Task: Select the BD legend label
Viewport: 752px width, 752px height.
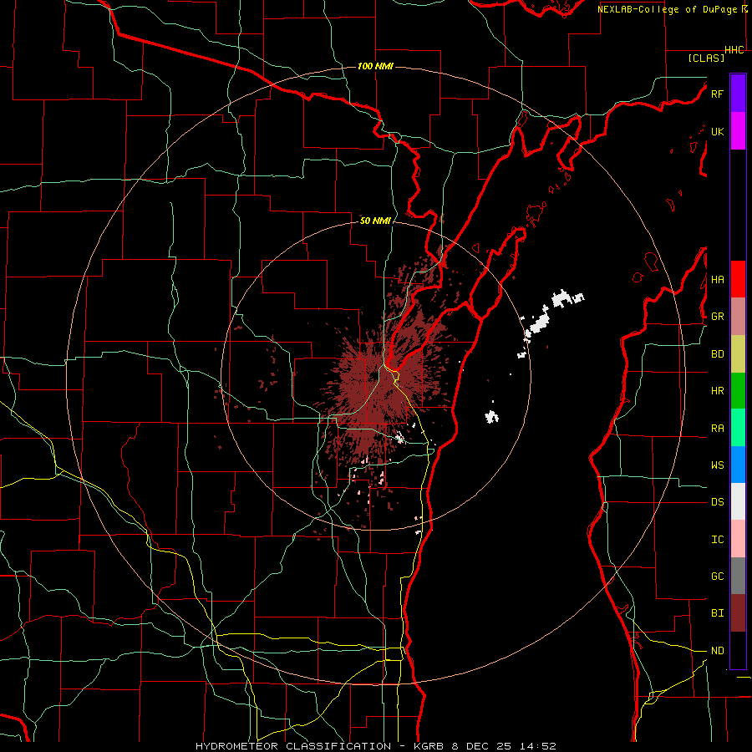Action: point(717,354)
